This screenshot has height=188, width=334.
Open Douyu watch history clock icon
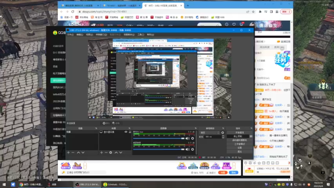coord(227,25)
